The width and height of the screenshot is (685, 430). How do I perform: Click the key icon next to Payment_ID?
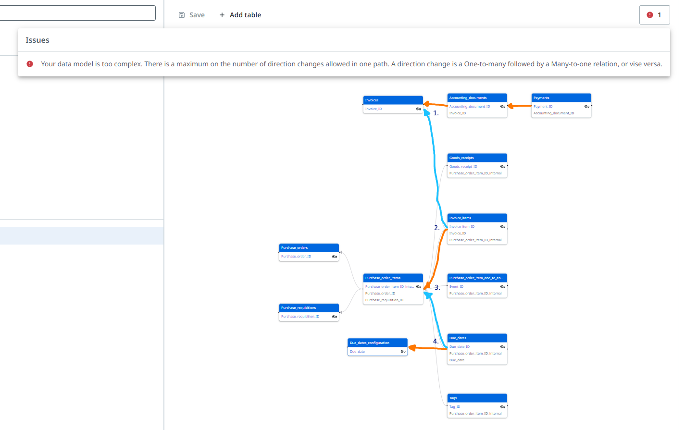tap(586, 107)
